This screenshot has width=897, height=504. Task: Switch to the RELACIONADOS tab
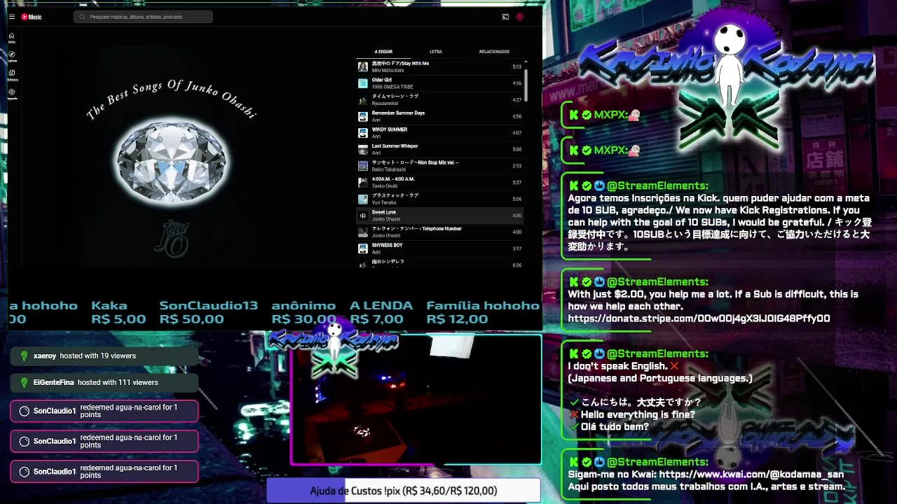pyautogui.click(x=494, y=52)
